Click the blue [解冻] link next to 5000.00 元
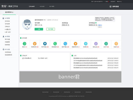Image resolution: width=133 pixels, height=100 pixels. tap(100, 25)
